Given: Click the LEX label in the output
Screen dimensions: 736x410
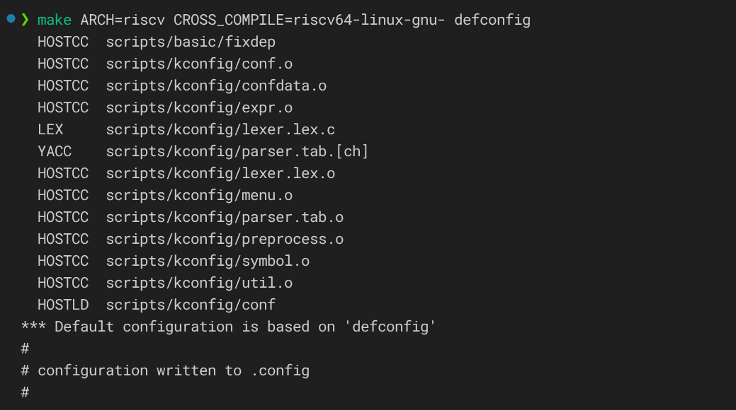Looking at the screenshot, I should coord(50,129).
